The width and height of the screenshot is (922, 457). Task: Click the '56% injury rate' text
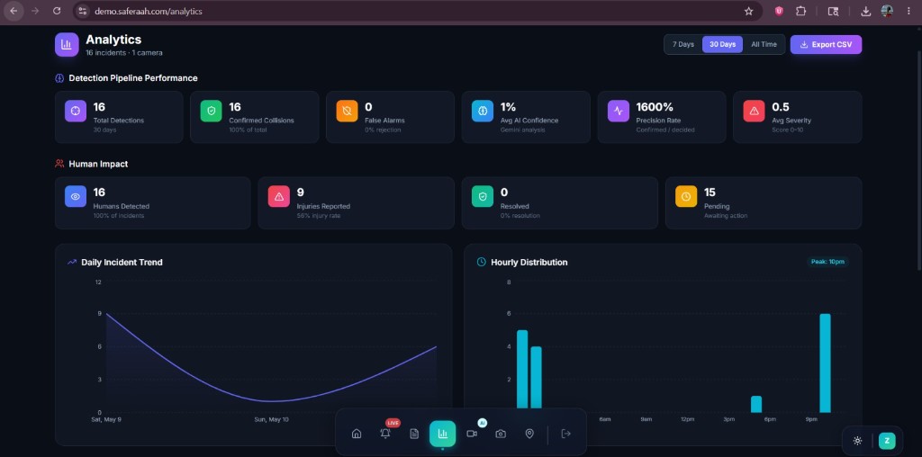[318, 216]
